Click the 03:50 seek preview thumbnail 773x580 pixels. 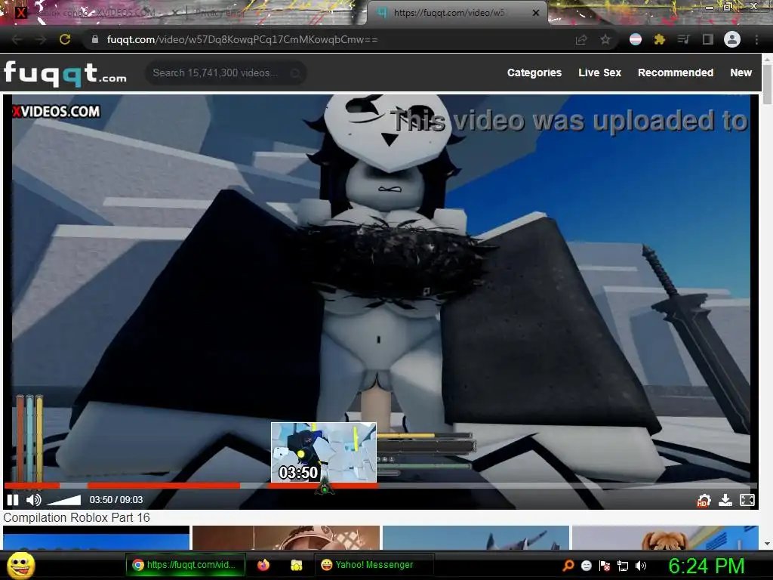pyautogui.click(x=324, y=452)
